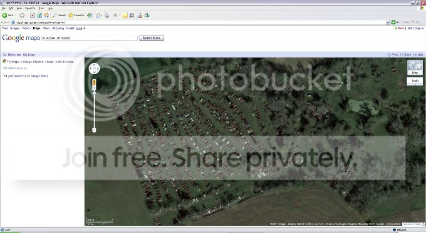Open the Favorites menu in menu bar

[x=30, y=8]
